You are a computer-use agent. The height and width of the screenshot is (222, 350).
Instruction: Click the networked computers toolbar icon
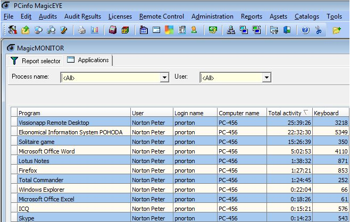coord(231,30)
